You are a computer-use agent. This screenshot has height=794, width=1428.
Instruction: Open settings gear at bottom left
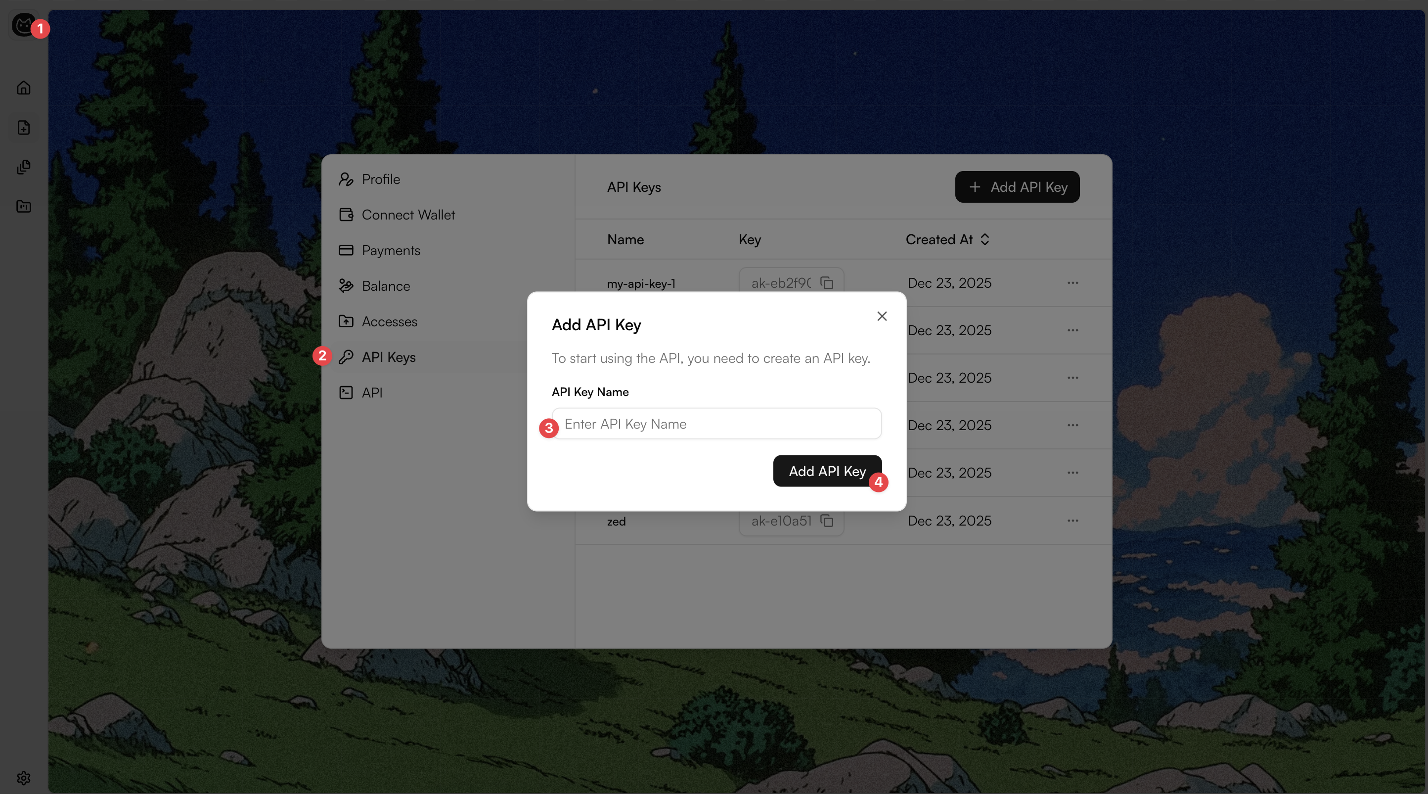(x=23, y=778)
